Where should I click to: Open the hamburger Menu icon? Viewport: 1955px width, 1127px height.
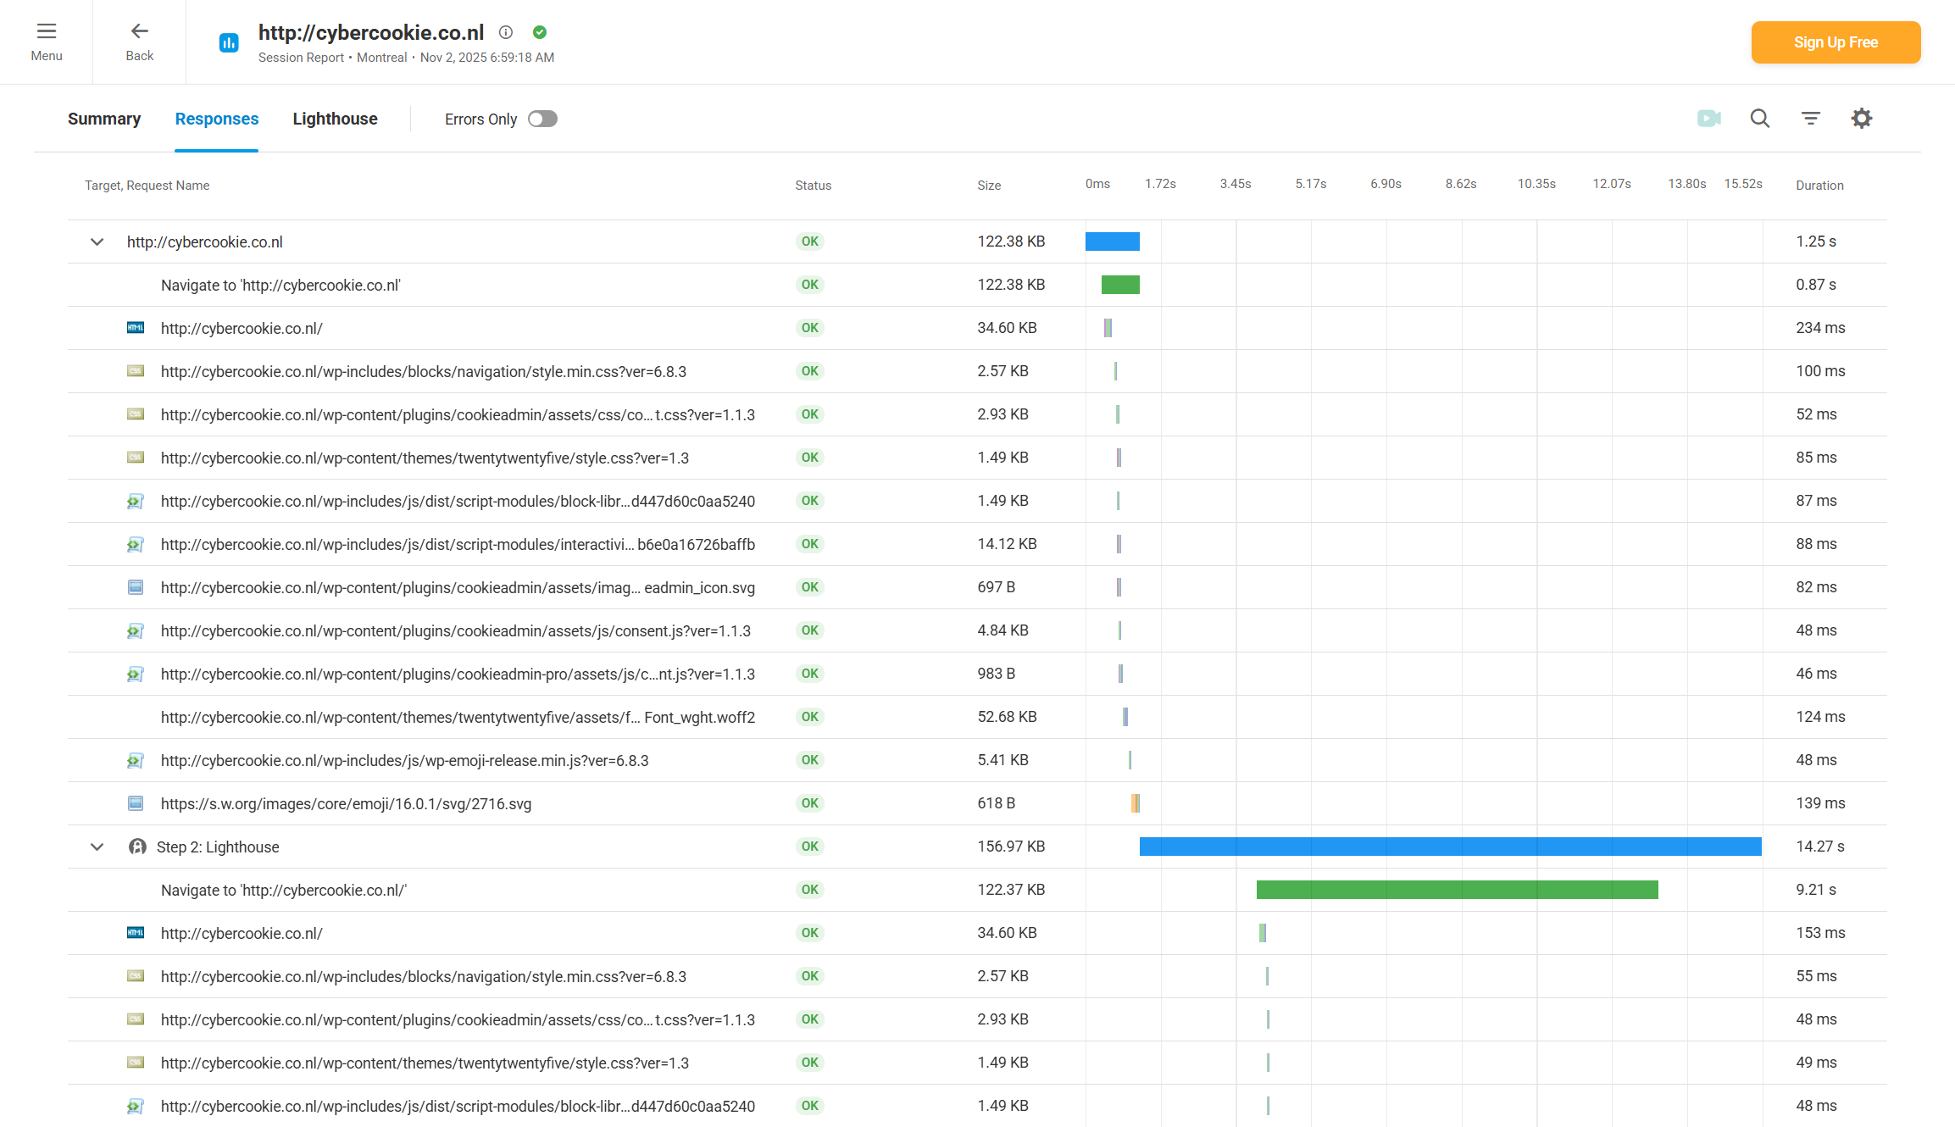47,32
